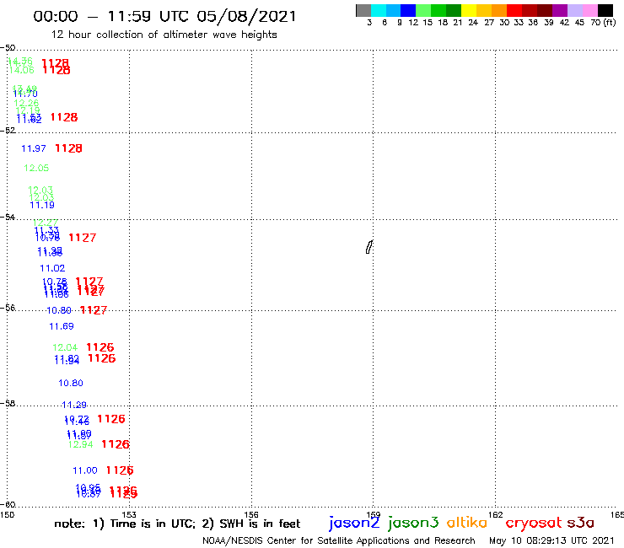Viewport: 624px width, 548px height.
Task: Select the green wave height value 12.05
Action: click(36, 168)
